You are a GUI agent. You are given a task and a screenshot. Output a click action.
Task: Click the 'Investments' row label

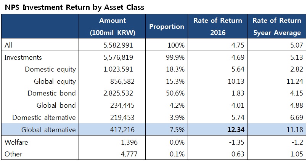[23, 57]
